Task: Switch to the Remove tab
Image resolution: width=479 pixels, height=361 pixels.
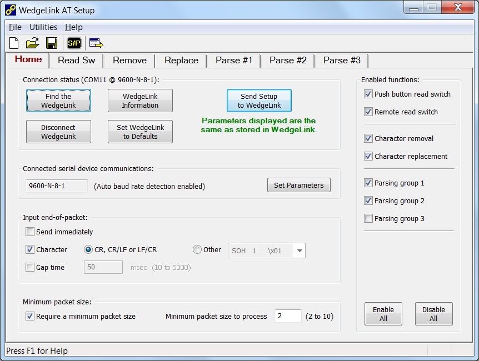Action: [129, 60]
